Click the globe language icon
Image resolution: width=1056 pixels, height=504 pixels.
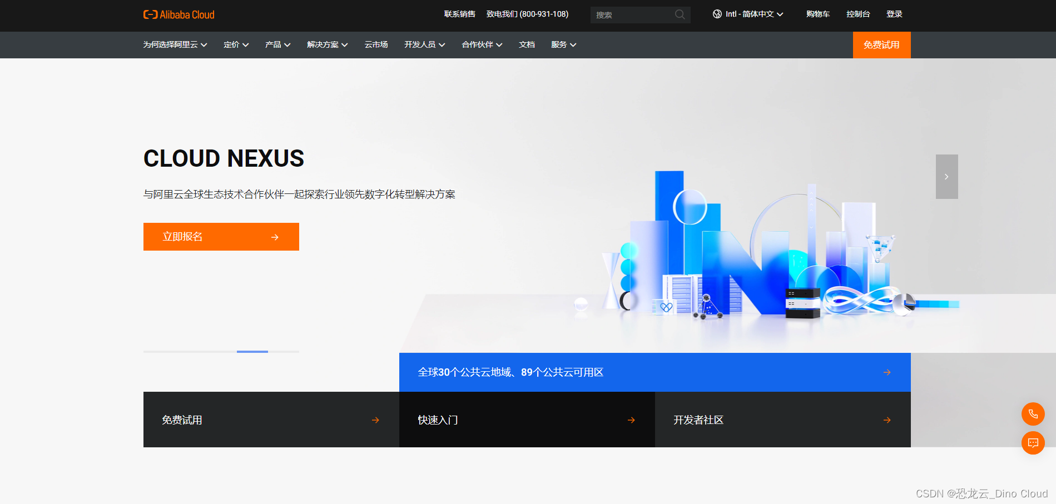tap(717, 14)
